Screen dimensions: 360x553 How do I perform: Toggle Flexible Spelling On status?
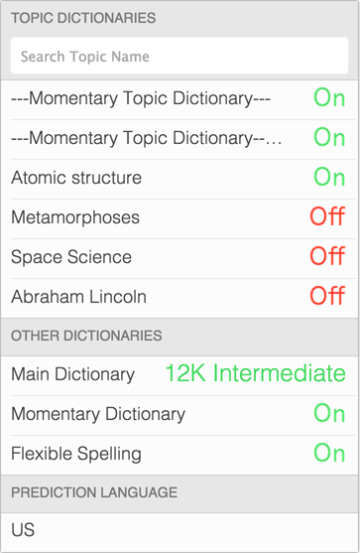click(x=329, y=453)
